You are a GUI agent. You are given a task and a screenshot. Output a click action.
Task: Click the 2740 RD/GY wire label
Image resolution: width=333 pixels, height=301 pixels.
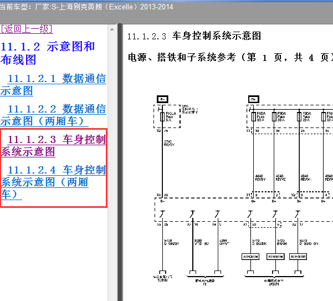[169, 143]
